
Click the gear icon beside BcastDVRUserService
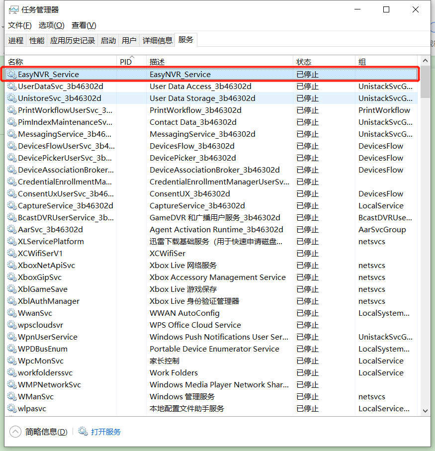pyautogui.click(x=12, y=217)
